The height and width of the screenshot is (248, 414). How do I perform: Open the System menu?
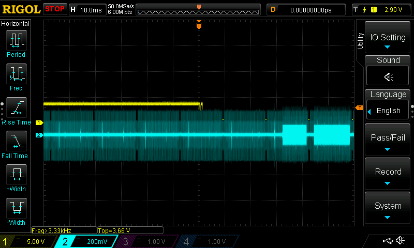pos(388,208)
